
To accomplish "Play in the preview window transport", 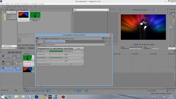I will [x=140, y=45].
